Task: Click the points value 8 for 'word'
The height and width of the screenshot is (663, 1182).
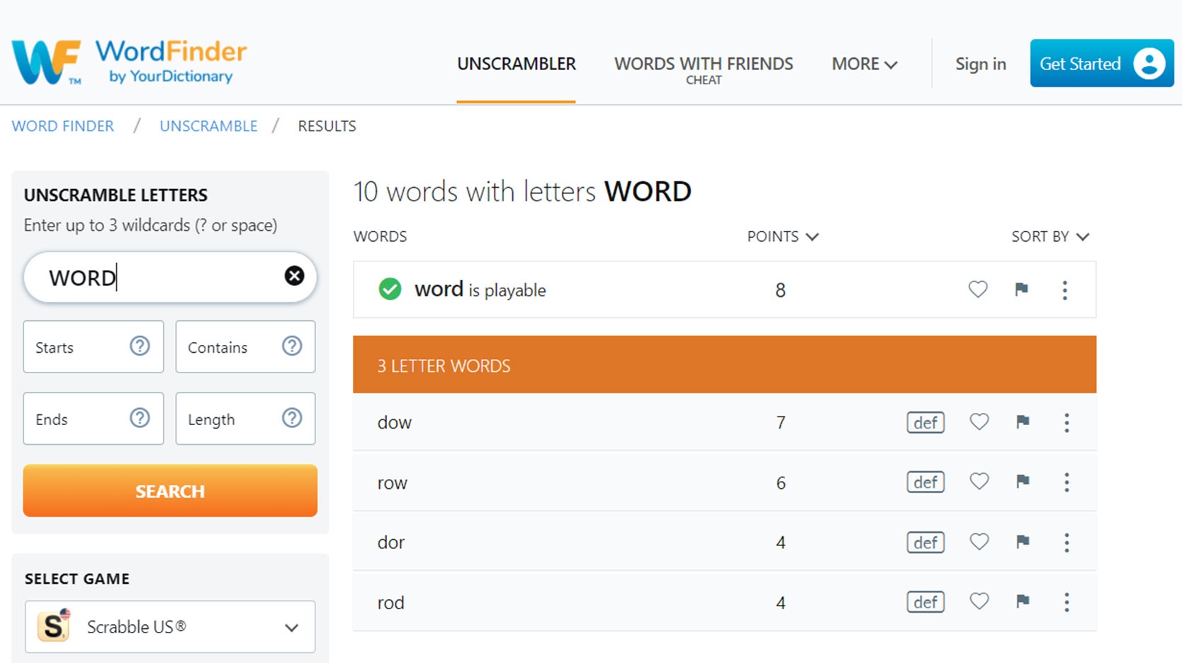Action: click(780, 290)
